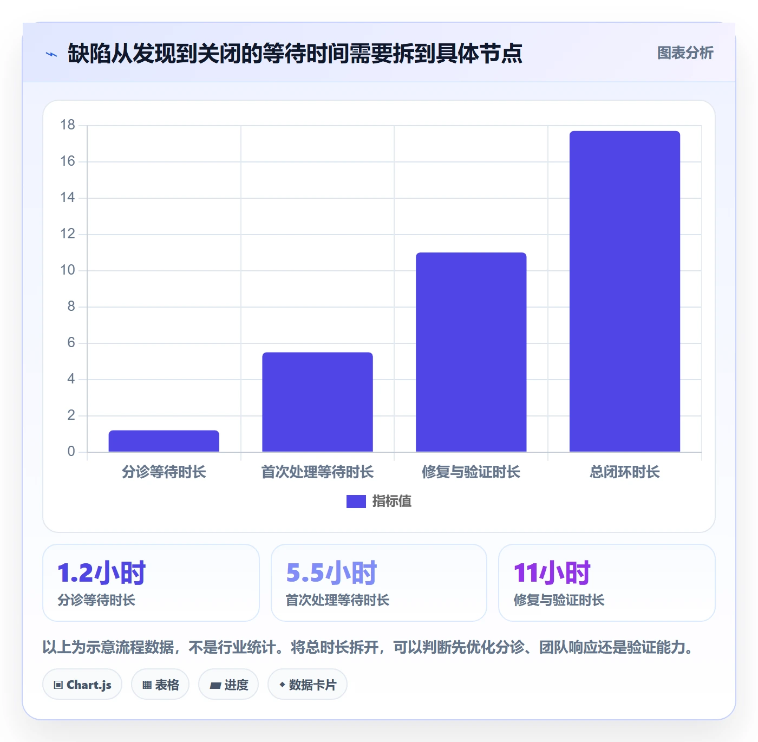Click the y-axis value 10
This screenshot has width=758, height=742.
tap(68, 270)
